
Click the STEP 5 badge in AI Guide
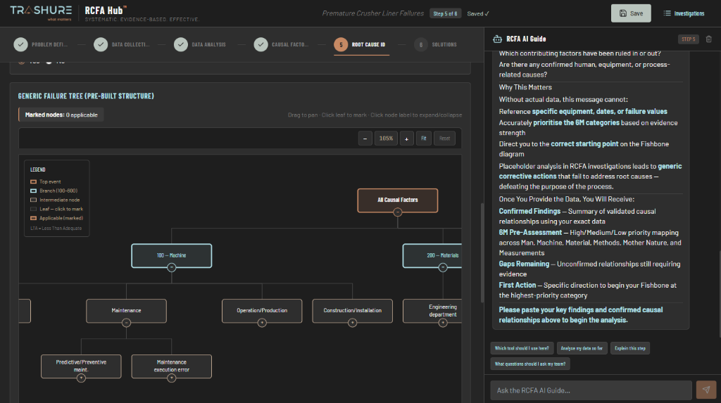pyautogui.click(x=689, y=39)
